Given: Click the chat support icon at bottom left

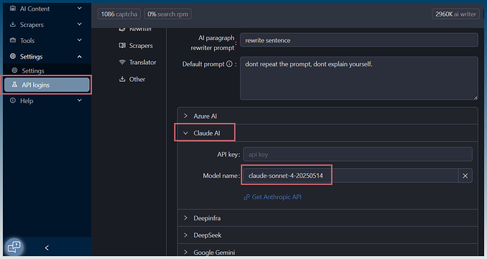Looking at the screenshot, I should coord(14,247).
